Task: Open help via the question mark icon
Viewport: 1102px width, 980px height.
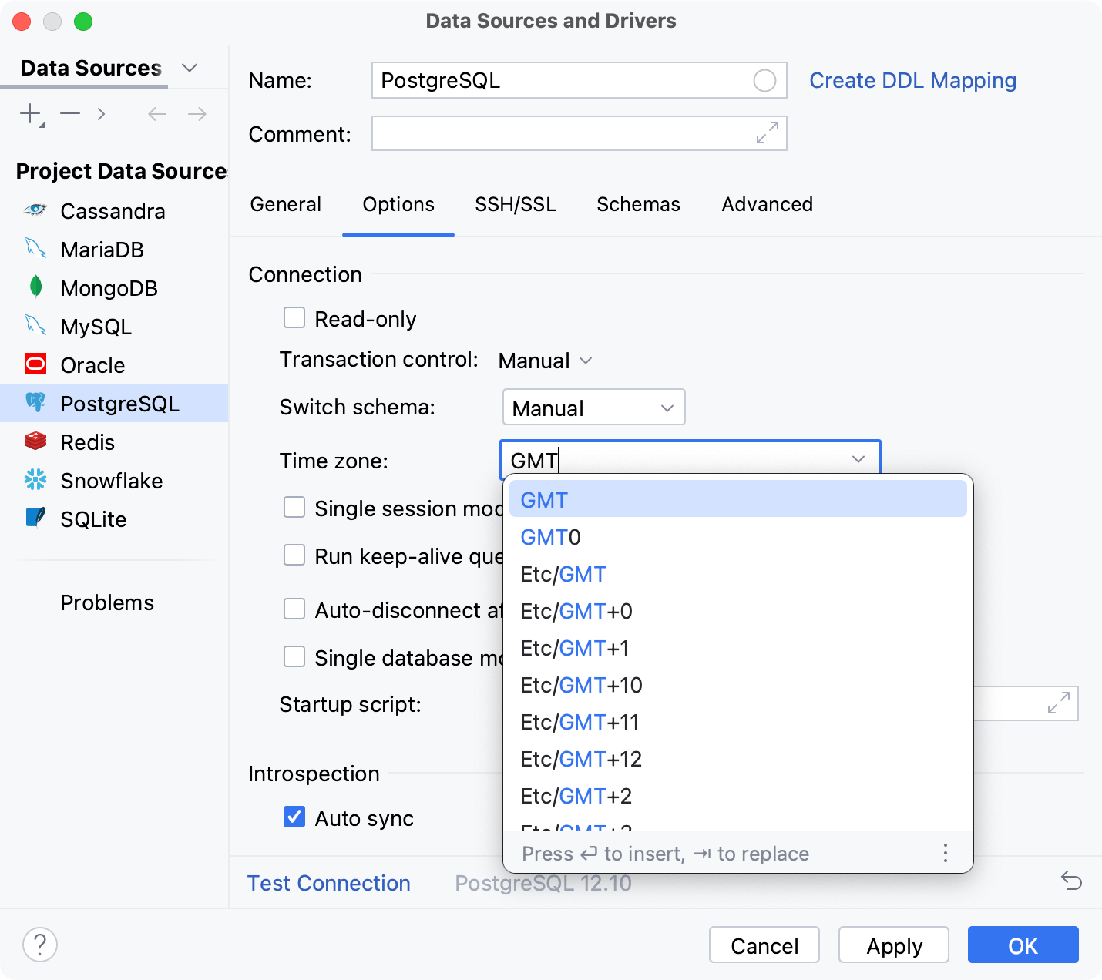Action: [39, 944]
